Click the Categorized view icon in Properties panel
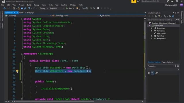This screenshot has height=103, width=184. pos(149,73)
